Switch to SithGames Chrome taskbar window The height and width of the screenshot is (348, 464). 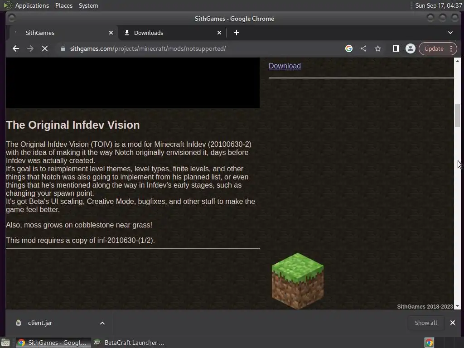(x=53, y=343)
